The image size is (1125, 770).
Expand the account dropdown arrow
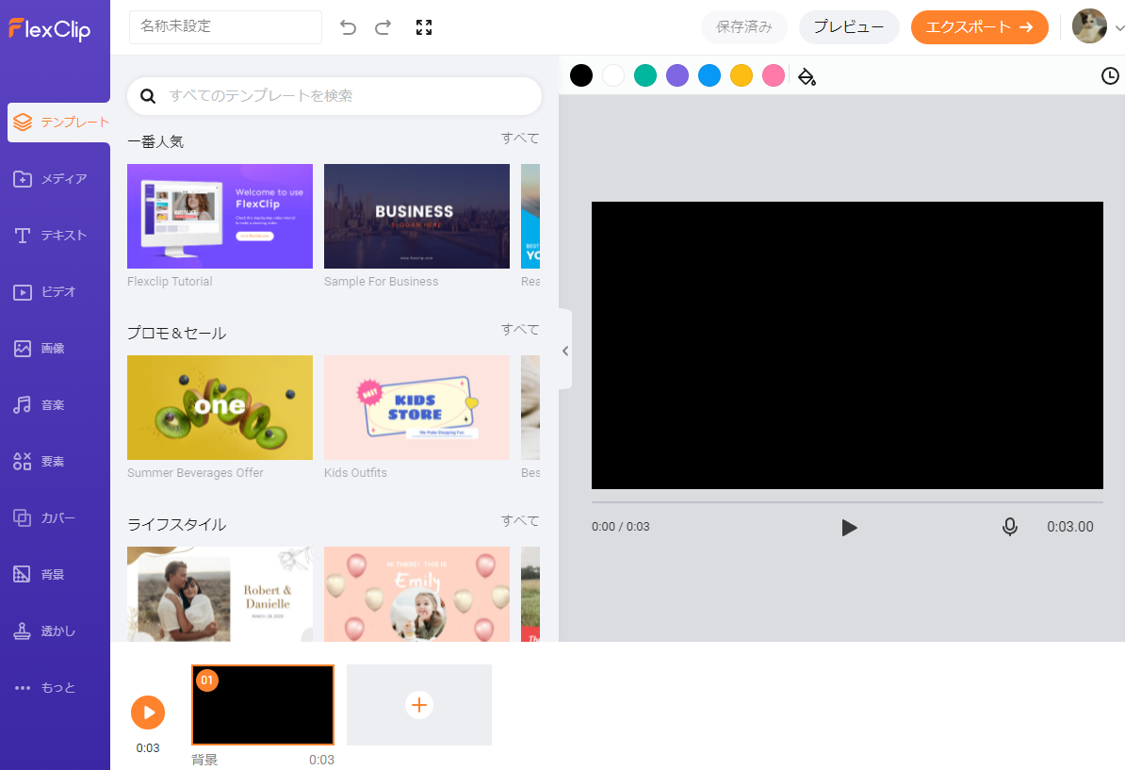tap(1118, 28)
